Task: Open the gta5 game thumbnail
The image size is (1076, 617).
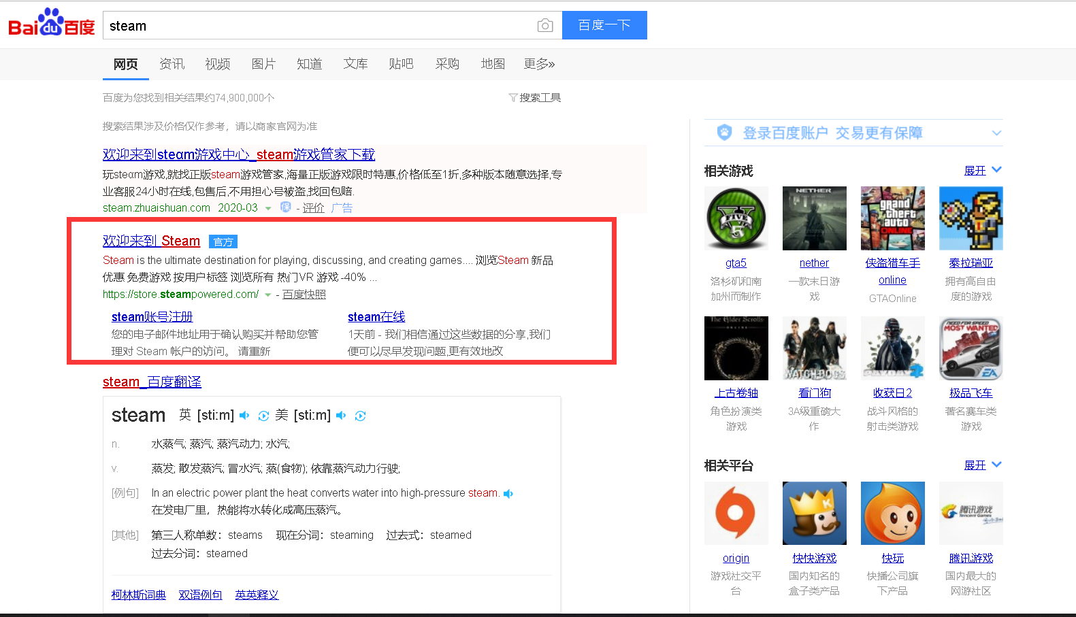Action: tap(736, 218)
